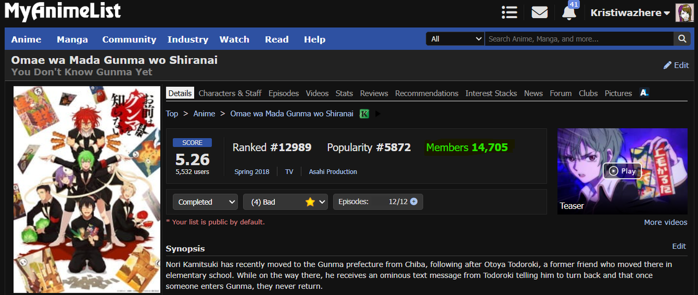The image size is (698, 295).
Task: Open the list menu icon in header
Action: [509, 12]
